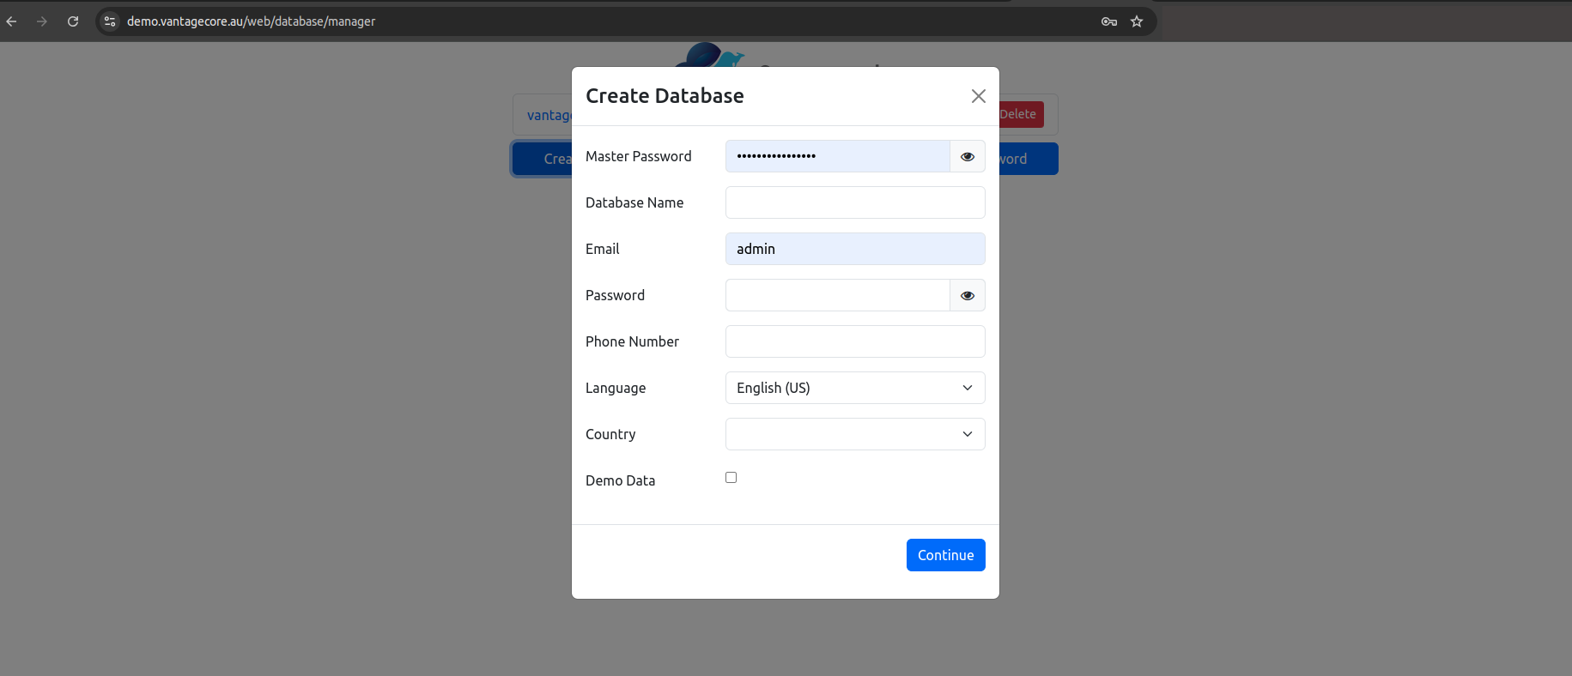1572x676 pixels.
Task: Click into the Phone Number field
Action: click(854, 341)
